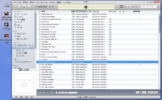Uncheck The Panama Cat track
The width and height of the screenshot is (162, 100).
(x=40, y=14)
